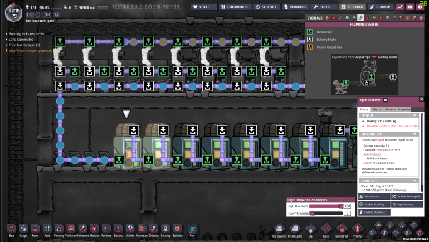Open the Consumables menu
Screen dimensions: 429x242
(235, 7)
